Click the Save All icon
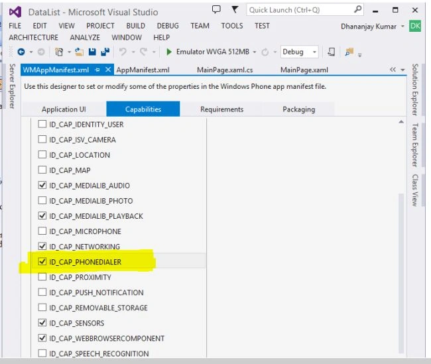This screenshot has height=364, width=431. pos(105,52)
